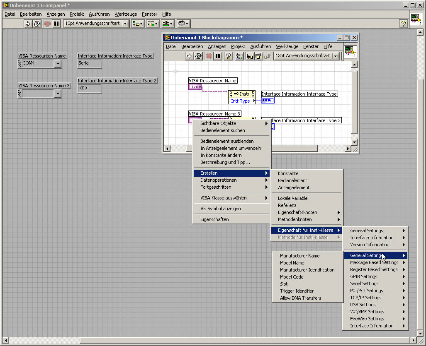This screenshot has height=346, width=426.
Task: Click Run Continuously in the Blockdiagramm toolbar
Action: (x=198, y=56)
